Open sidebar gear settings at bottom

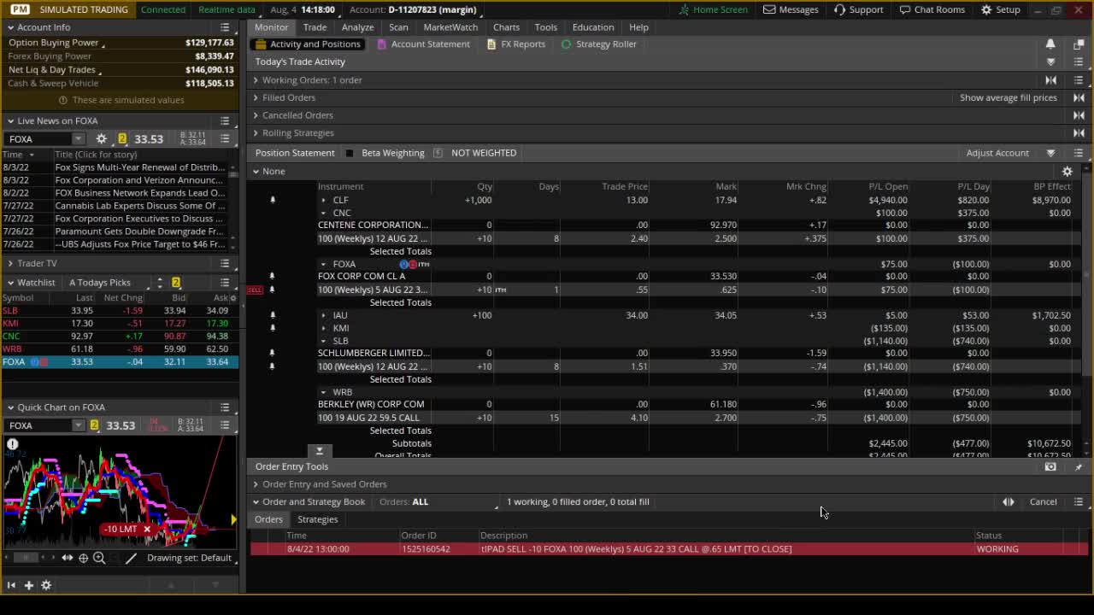[x=46, y=585]
